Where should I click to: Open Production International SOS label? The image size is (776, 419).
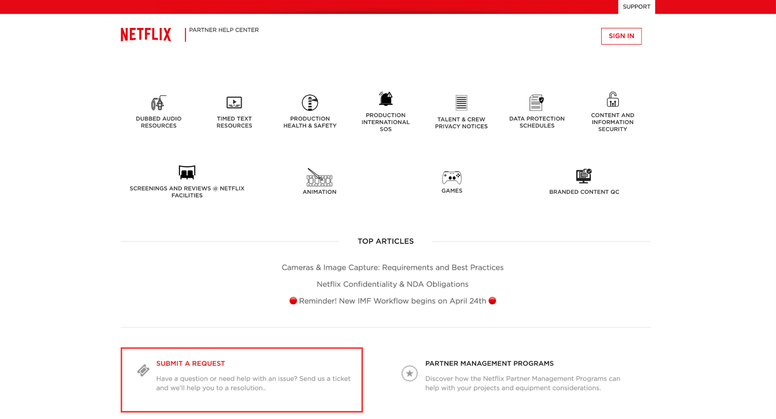[386, 122]
